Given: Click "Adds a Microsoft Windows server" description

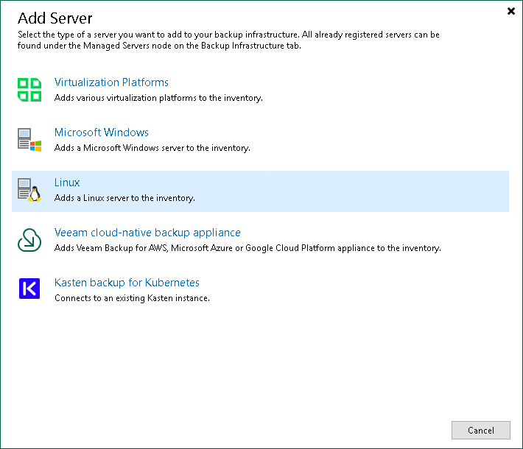Looking at the screenshot, I should 152,148.
